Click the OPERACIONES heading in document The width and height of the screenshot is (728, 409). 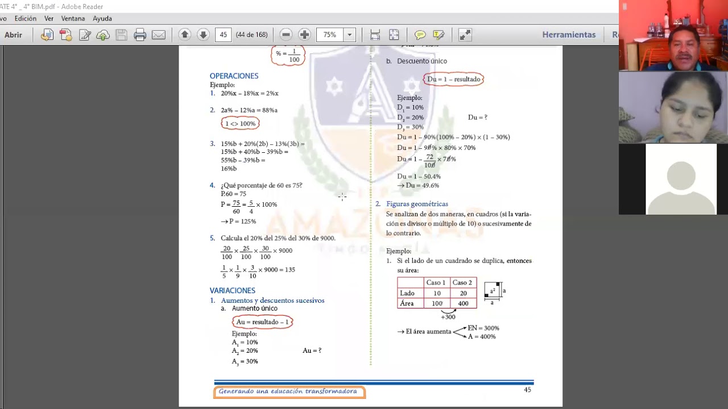[234, 76]
